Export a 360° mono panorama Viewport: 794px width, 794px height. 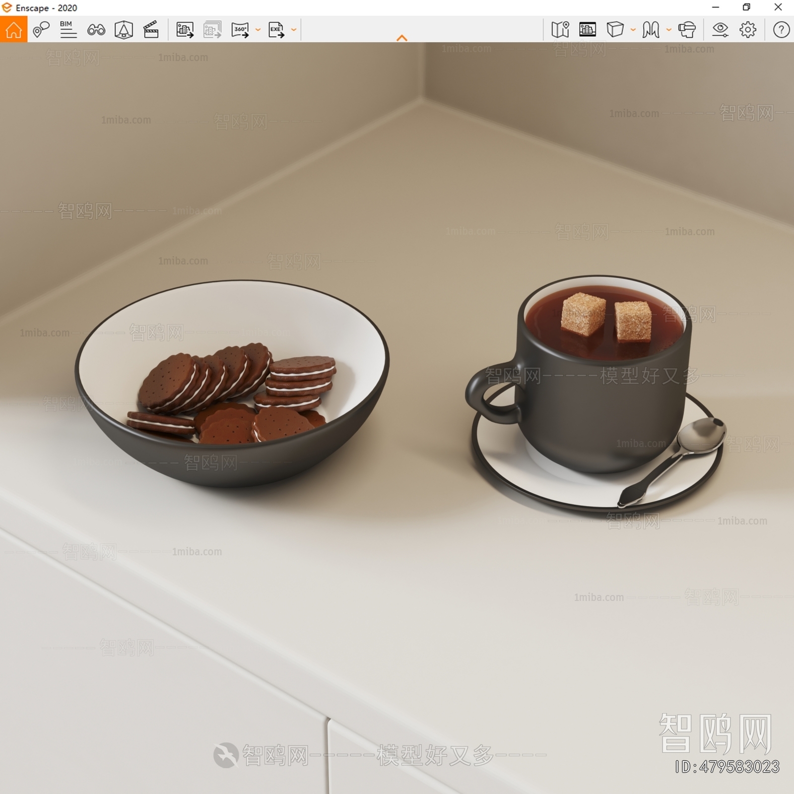[x=240, y=30]
